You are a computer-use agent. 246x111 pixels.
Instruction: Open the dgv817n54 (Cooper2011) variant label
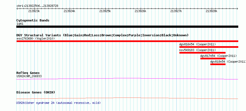pyautogui.click(x=218, y=56)
